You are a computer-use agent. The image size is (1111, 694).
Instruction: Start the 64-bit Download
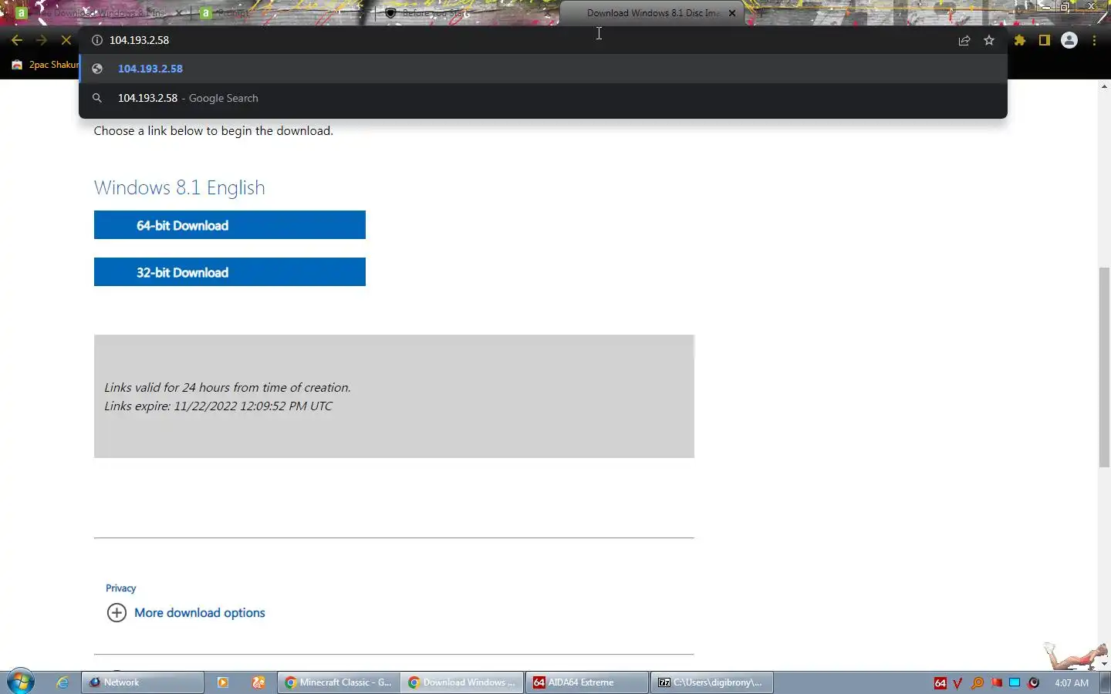coord(230,225)
